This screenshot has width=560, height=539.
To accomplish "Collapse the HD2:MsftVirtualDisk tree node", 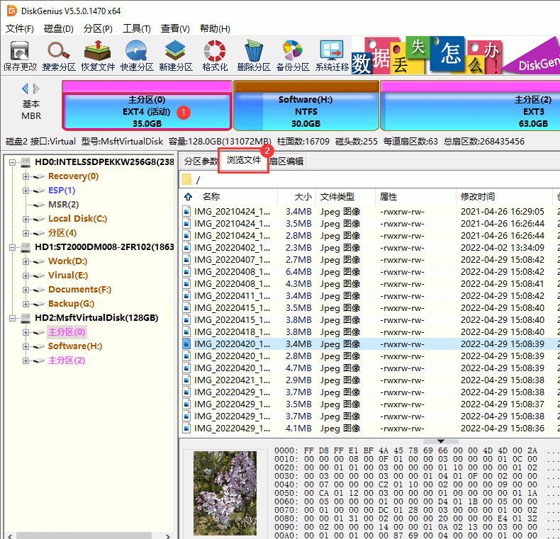I will point(13,318).
